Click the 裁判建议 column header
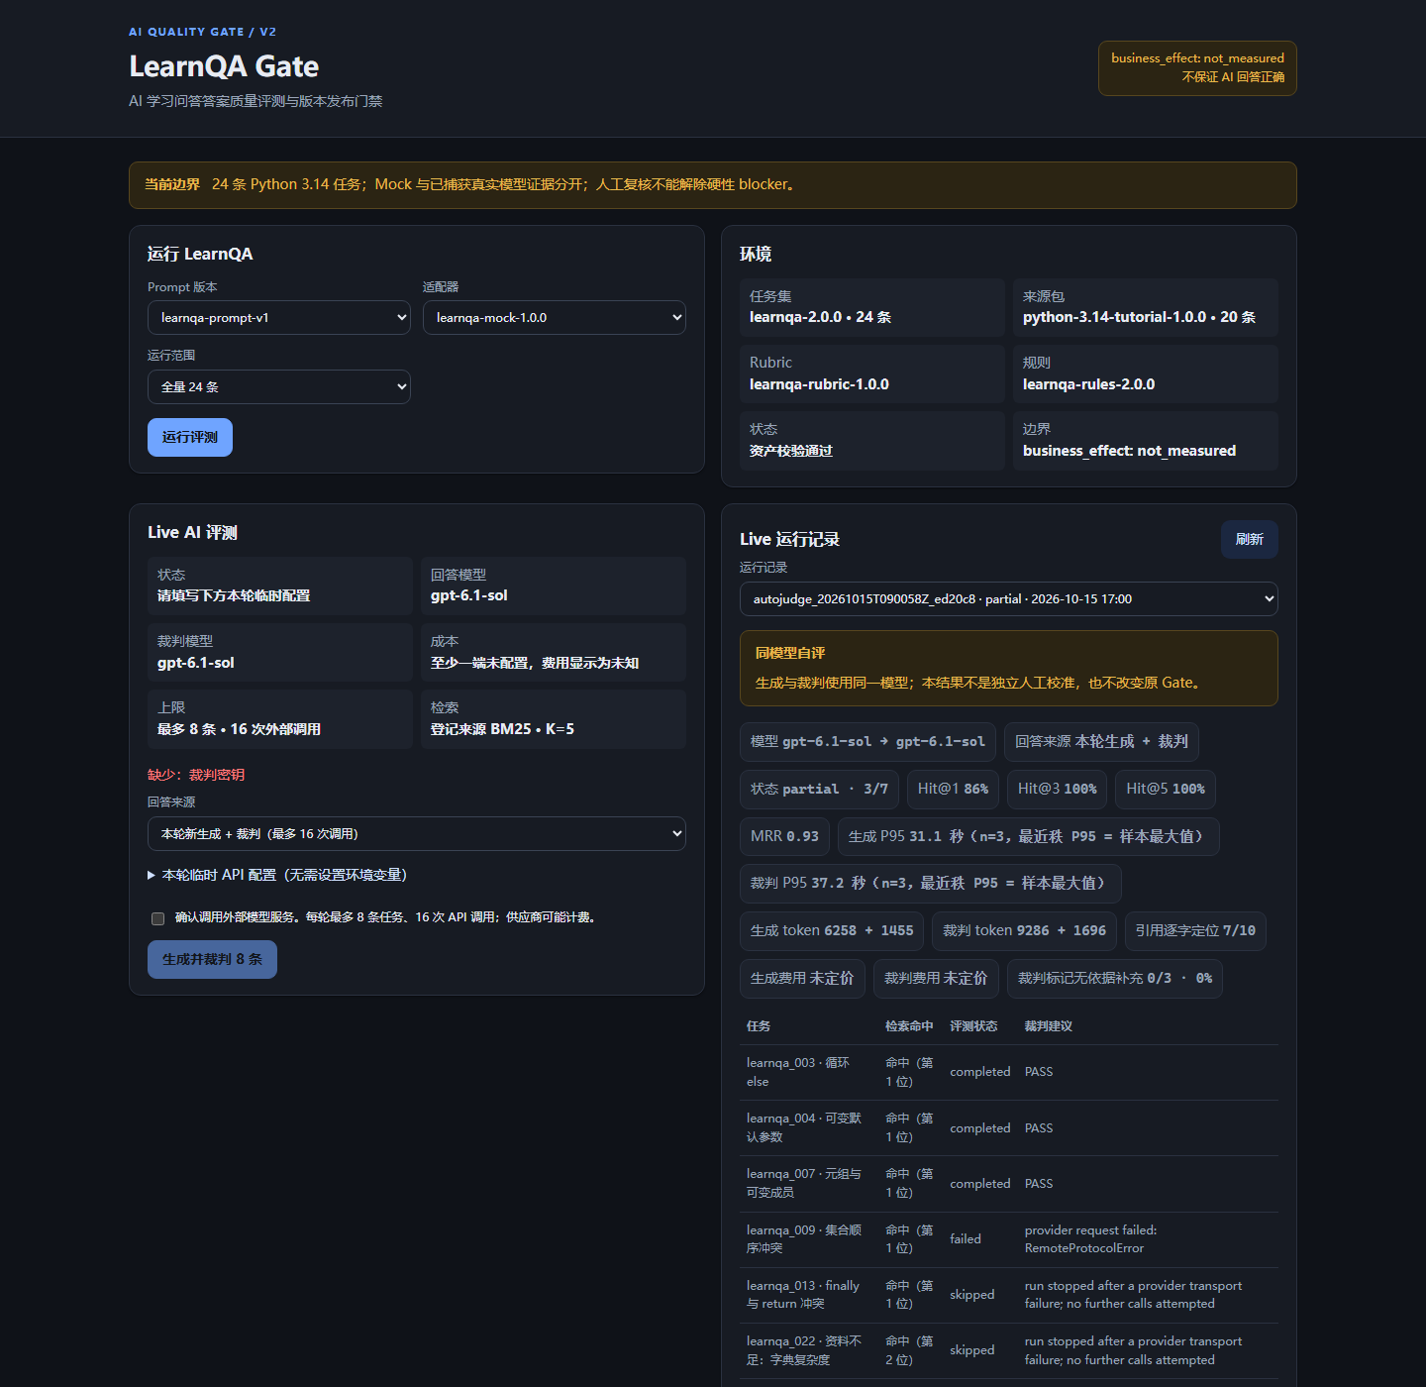Image resolution: width=1426 pixels, height=1387 pixels. click(x=1049, y=1026)
